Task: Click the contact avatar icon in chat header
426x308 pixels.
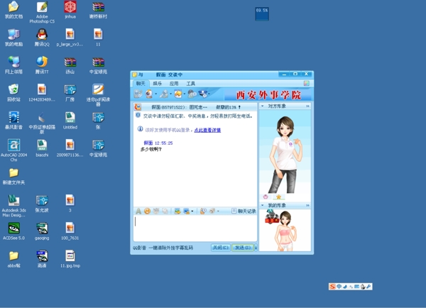Action: coord(138,107)
